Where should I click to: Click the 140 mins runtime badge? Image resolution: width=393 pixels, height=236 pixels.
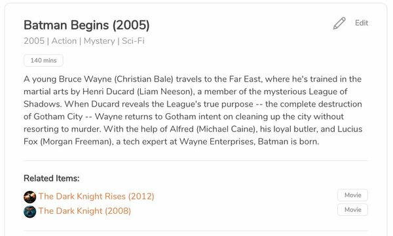[43, 60]
